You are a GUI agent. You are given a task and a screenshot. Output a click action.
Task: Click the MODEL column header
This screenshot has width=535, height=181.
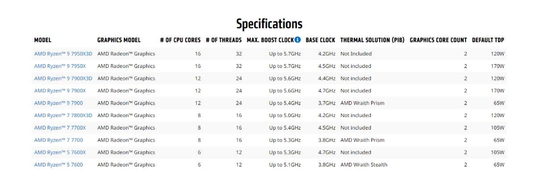click(x=43, y=40)
